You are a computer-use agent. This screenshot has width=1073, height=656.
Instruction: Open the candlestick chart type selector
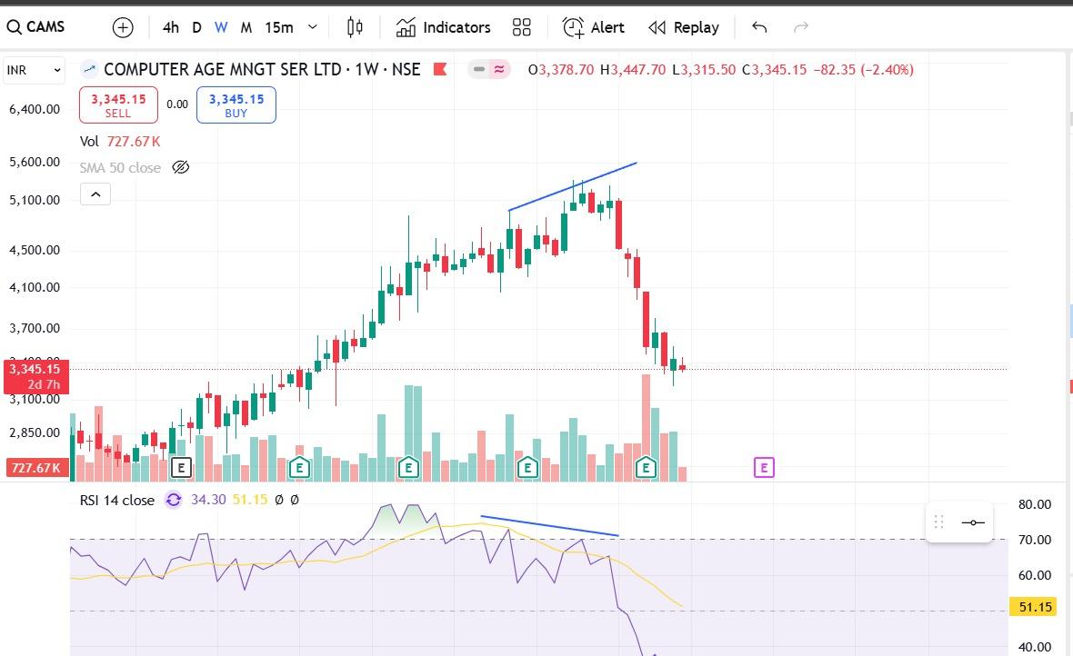(x=355, y=27)
